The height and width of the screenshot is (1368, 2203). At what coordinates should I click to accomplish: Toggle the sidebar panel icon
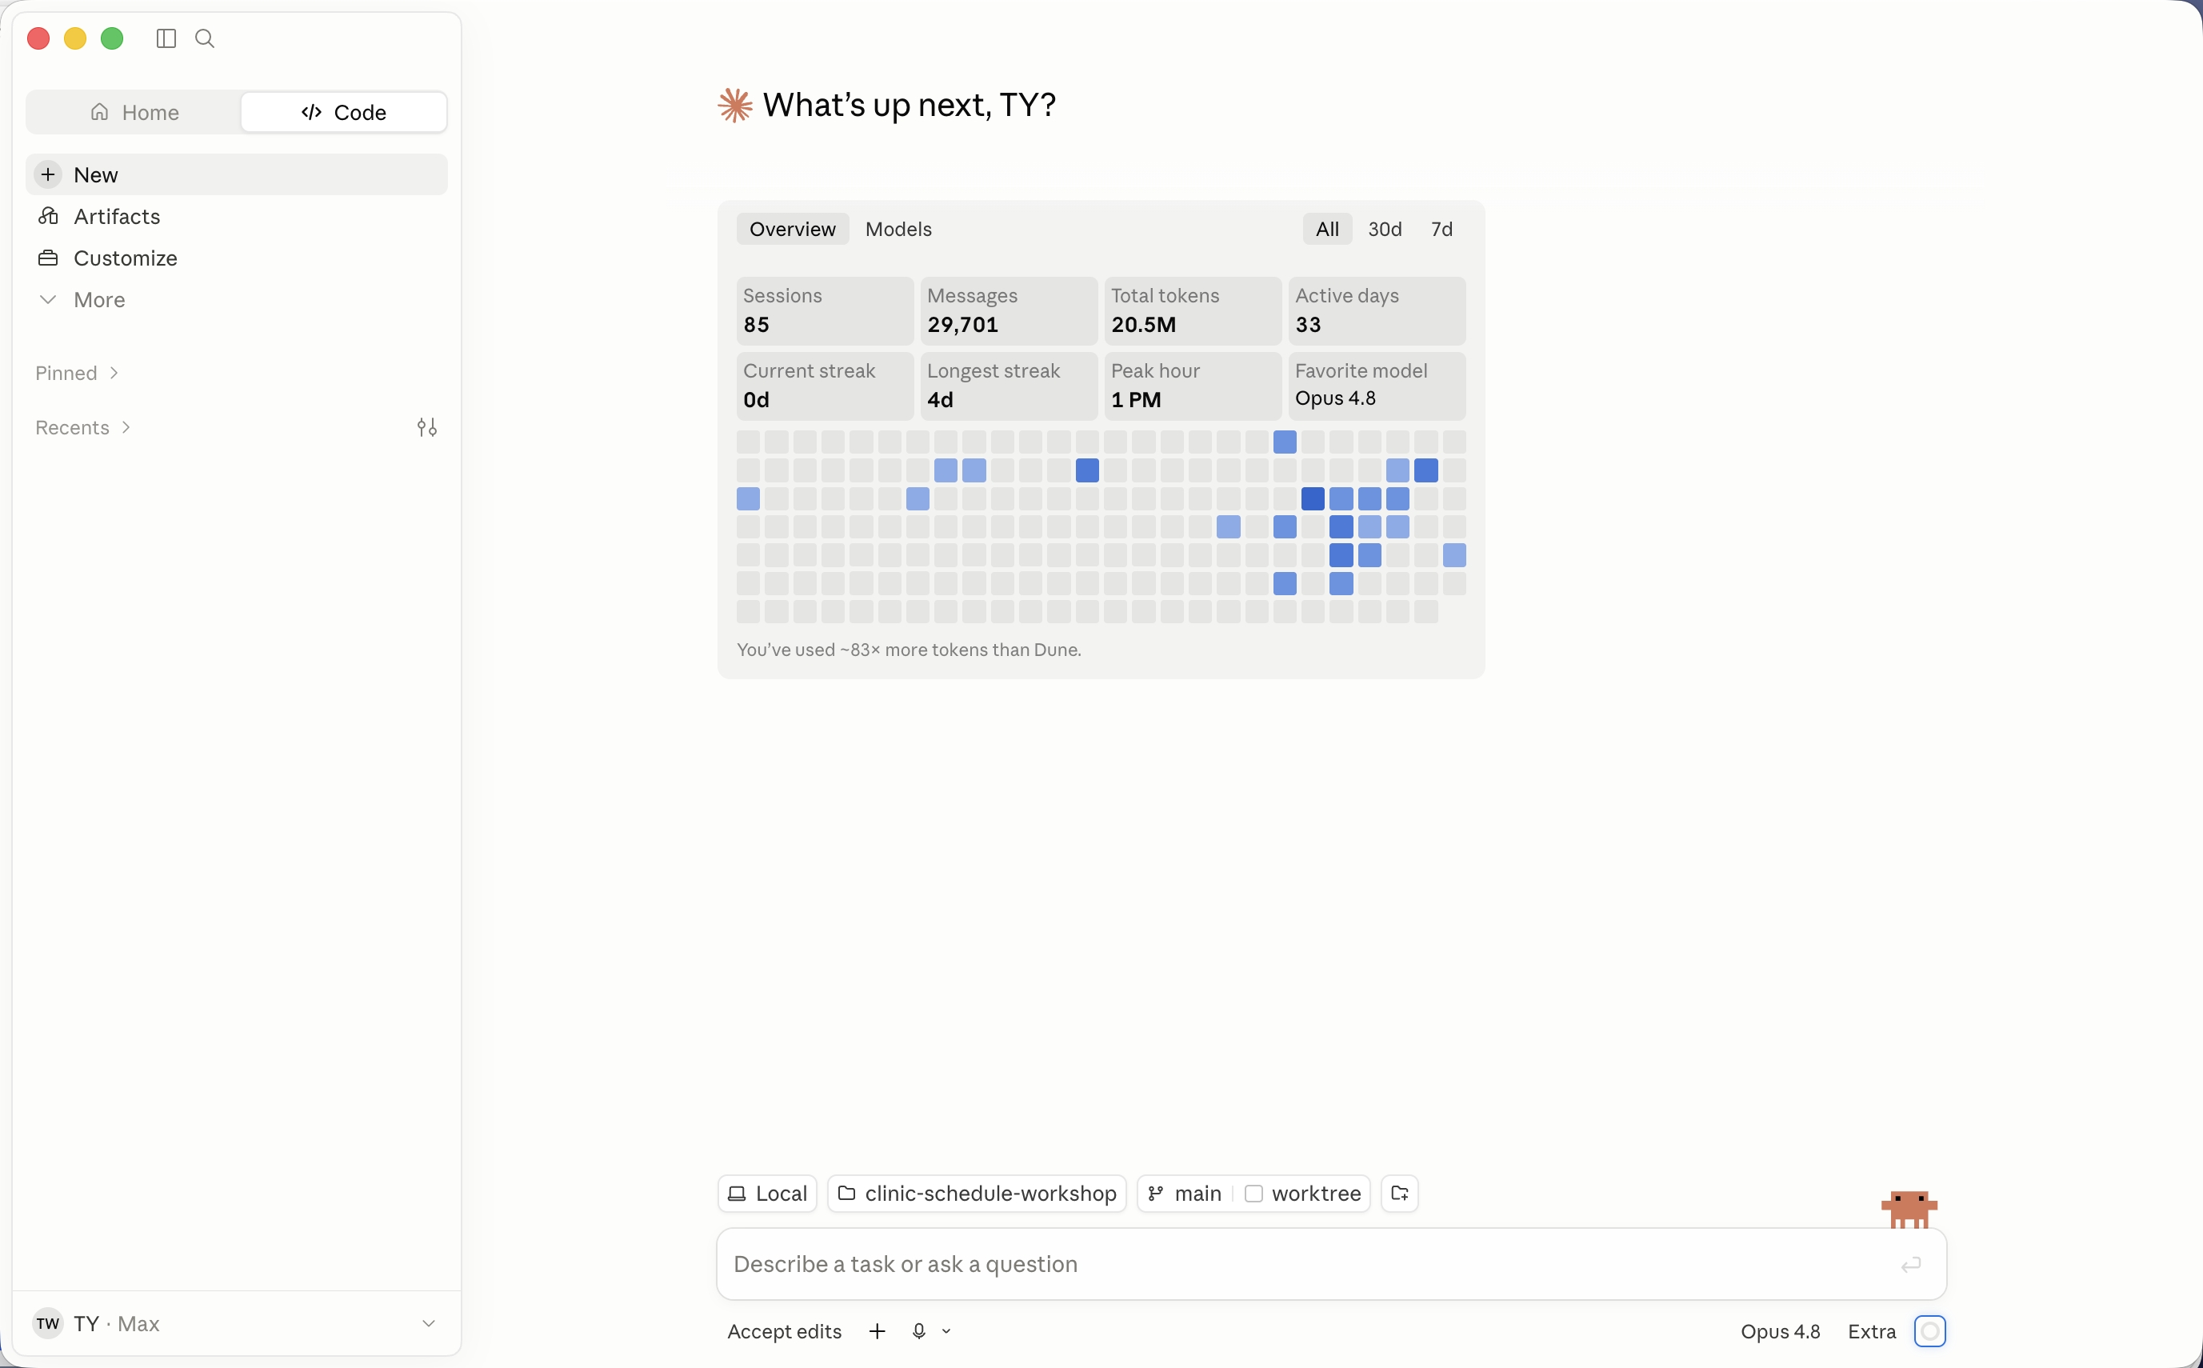pos(166,38)
